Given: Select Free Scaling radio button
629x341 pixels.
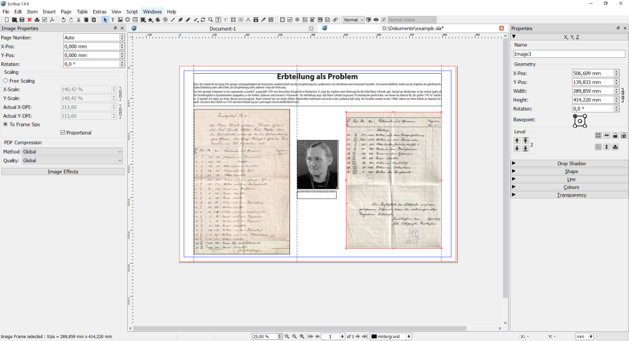Looking at the screenshot, I should [x=6, y=80].
